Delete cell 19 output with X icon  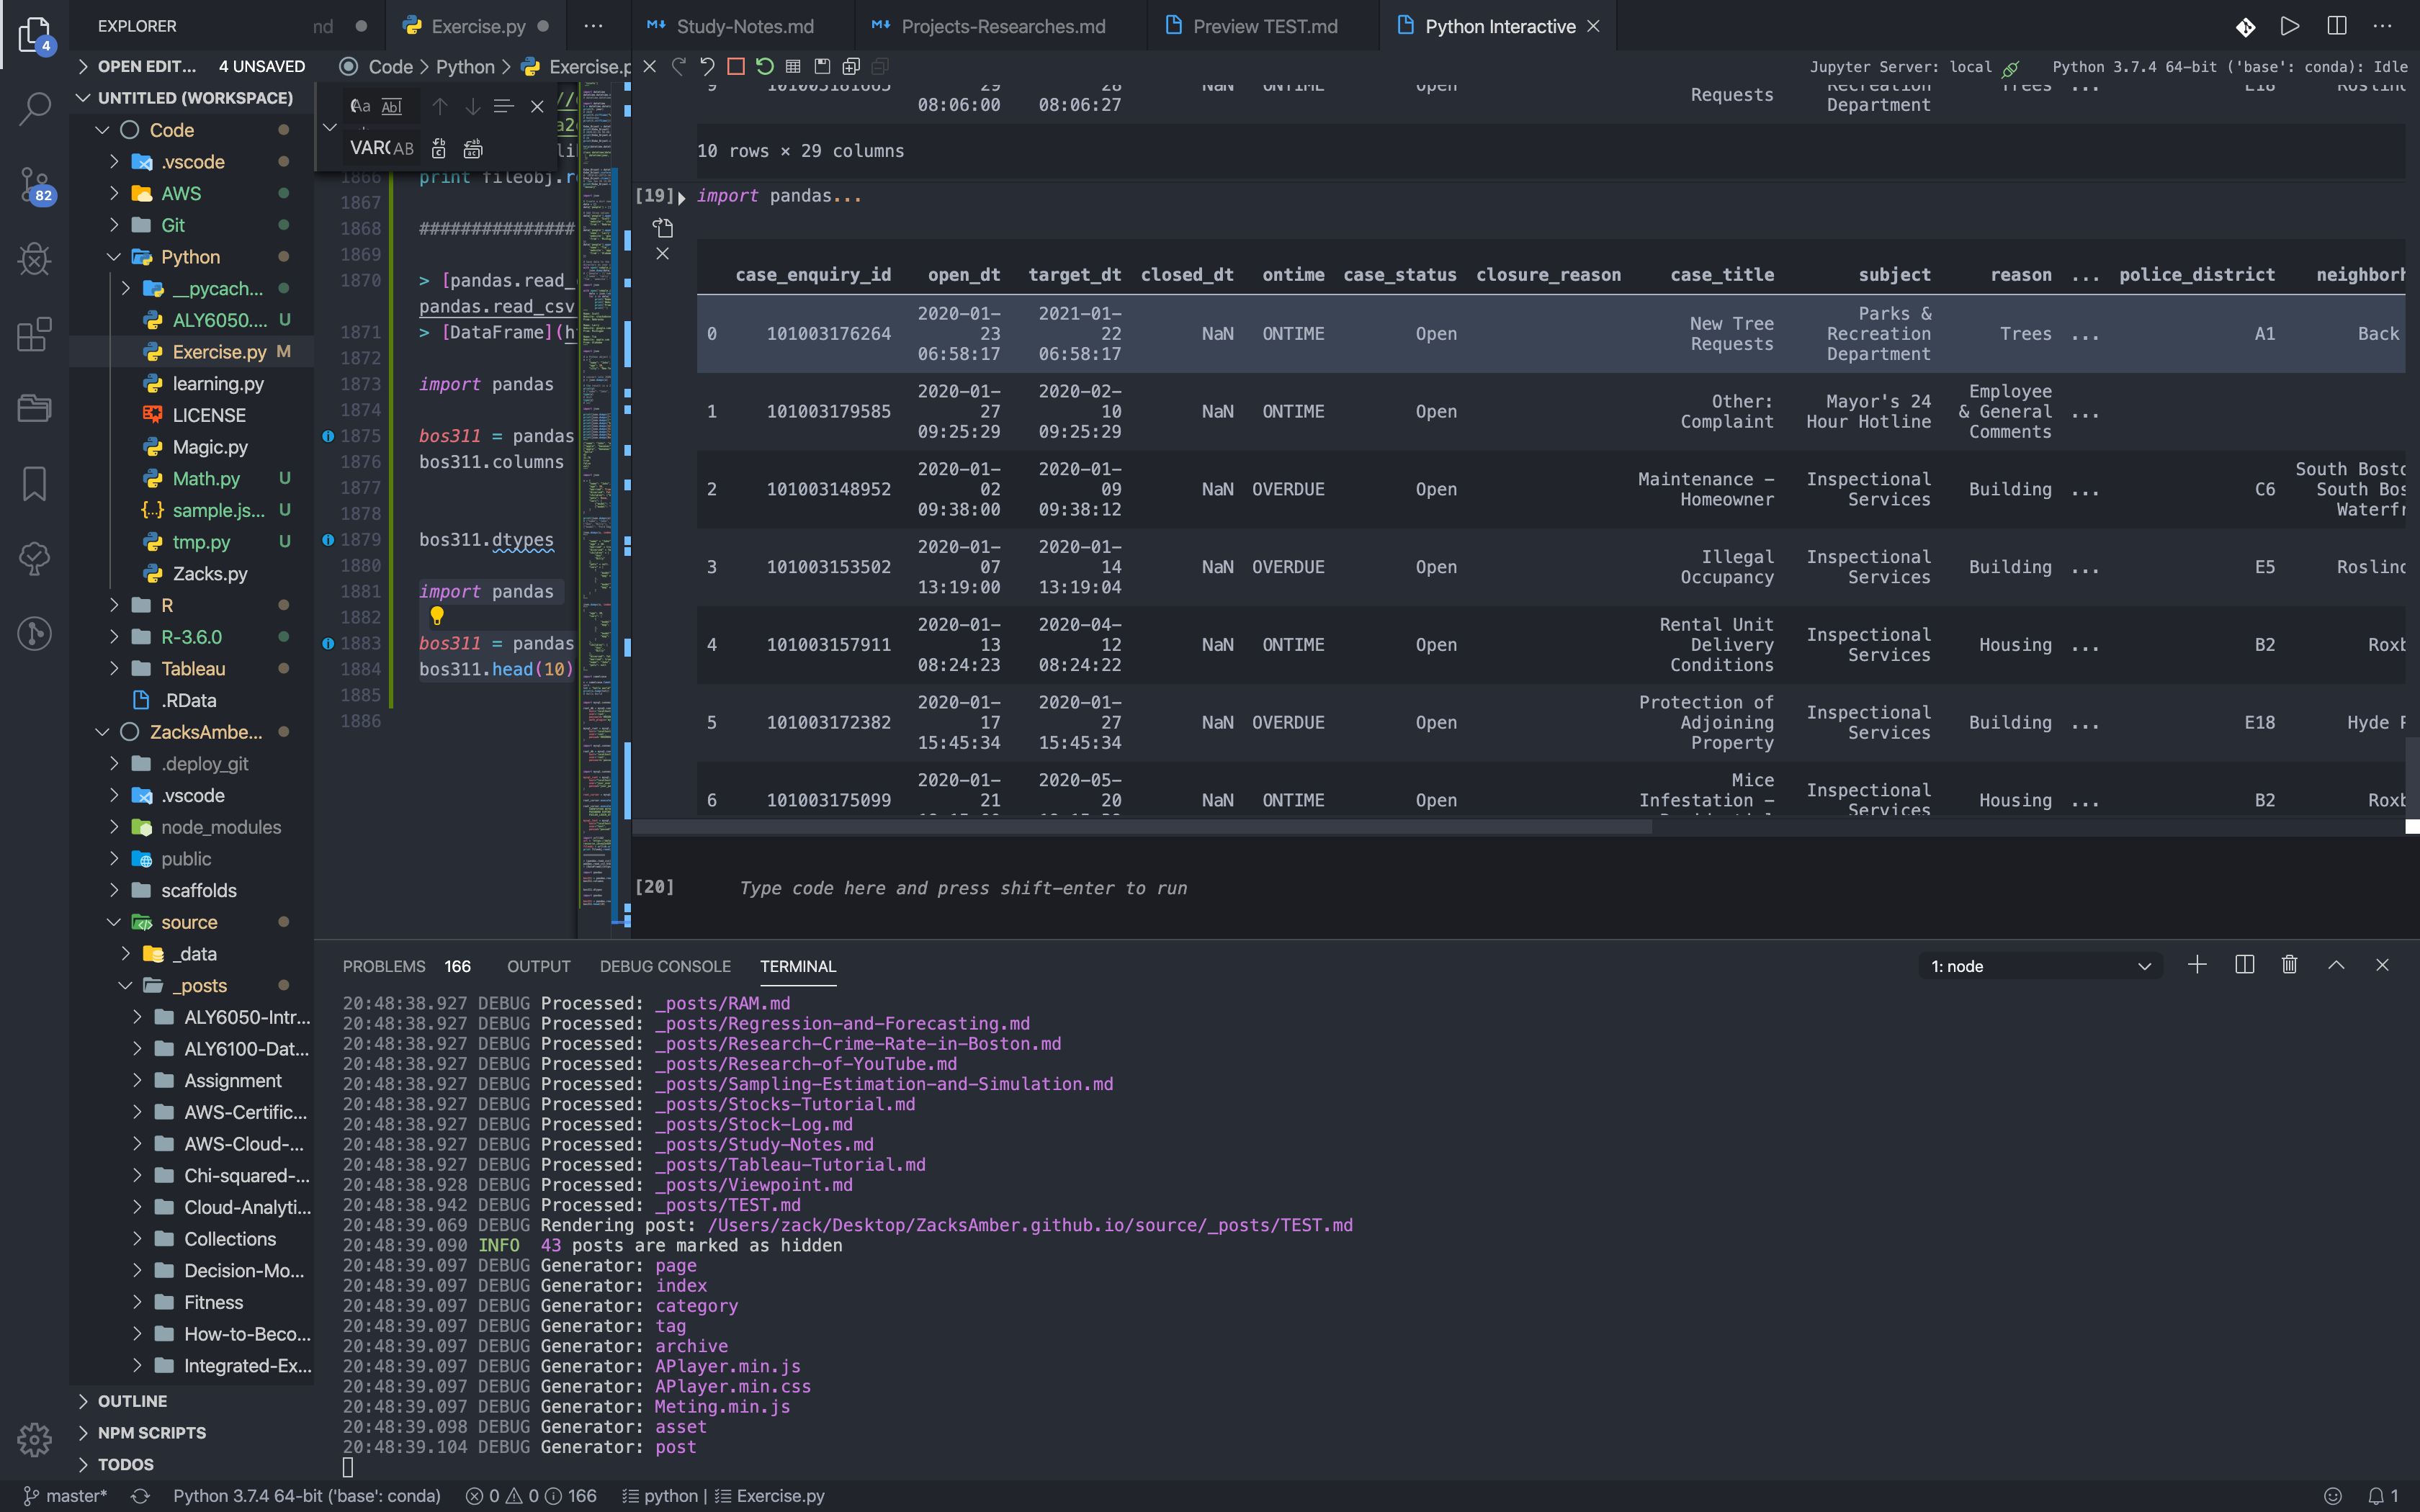click(662, 254)
